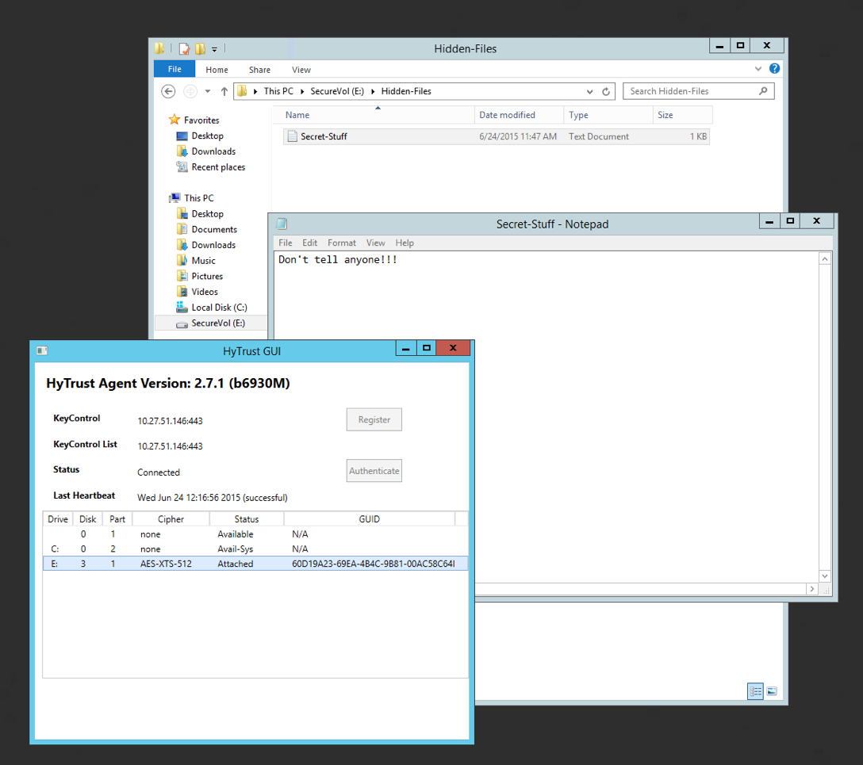Minimize the Secret-Stuff Notepad window

(769, 221)
